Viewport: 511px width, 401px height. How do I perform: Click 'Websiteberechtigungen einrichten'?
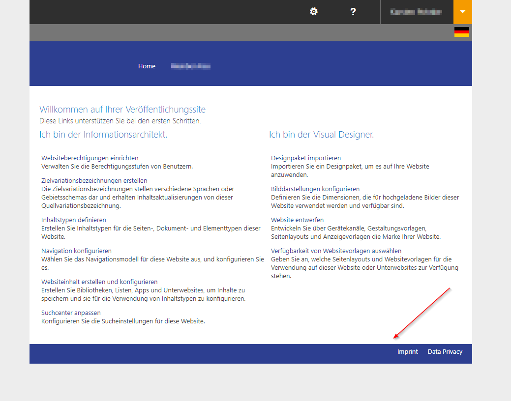[x=89, y=158]
